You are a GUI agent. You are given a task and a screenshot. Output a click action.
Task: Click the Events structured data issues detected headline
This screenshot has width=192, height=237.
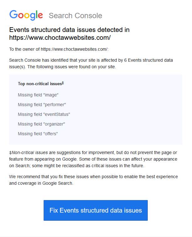[69, 30]
